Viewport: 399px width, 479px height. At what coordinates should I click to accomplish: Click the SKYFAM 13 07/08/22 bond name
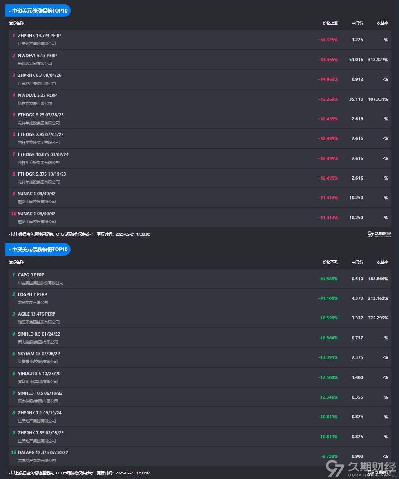(x=39, y=354)
